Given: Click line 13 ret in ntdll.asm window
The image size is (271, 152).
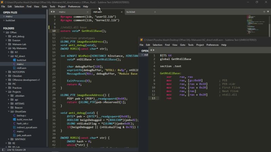Looking at the screenshot, I should coord(169,98).
